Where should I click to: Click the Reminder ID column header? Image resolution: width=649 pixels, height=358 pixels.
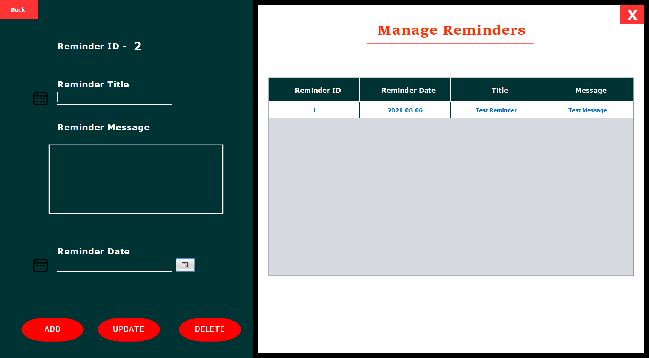[314, 90]
